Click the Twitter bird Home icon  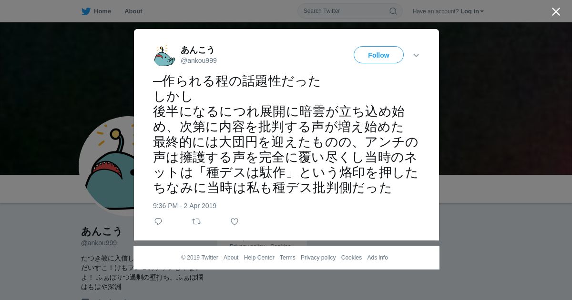[86, 11]
